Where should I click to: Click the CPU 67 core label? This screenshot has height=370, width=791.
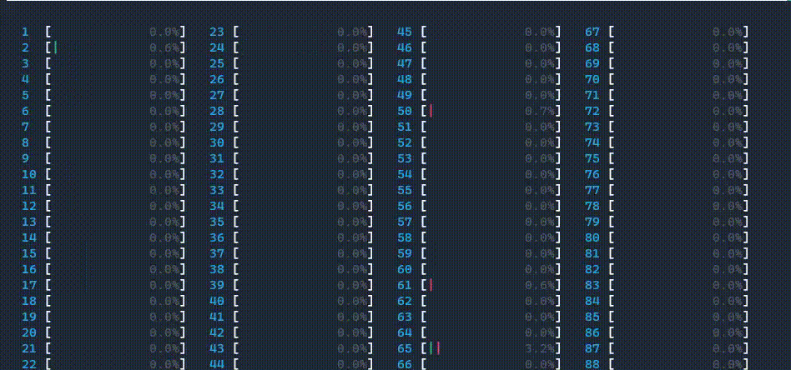pyautogui.click(x=592, y=32)
